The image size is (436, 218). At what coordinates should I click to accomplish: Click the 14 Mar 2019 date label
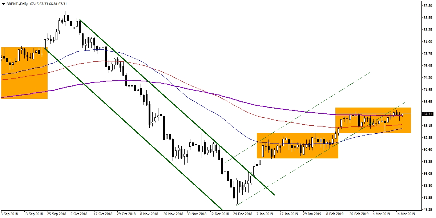(x=406, y=214)
